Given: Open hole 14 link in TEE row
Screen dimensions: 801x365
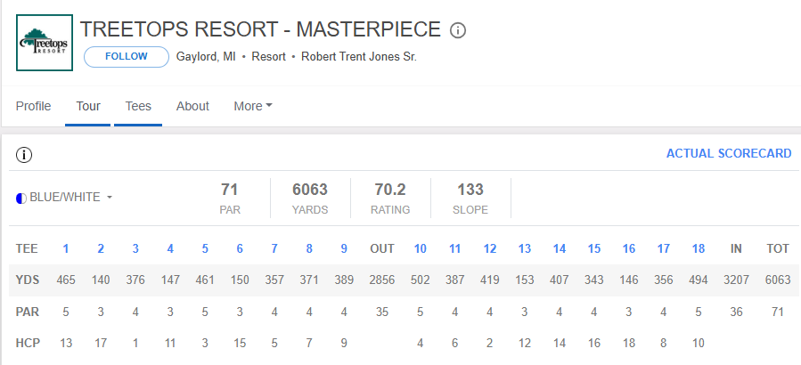Looking at the screenshot, I should [x=560, y=248].
